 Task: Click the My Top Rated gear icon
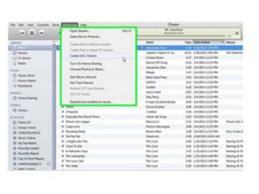[15, 143]
